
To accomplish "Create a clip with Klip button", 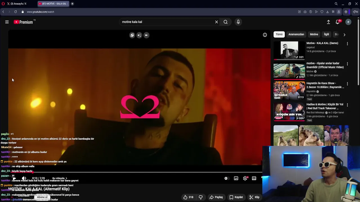I will [254, 197].
